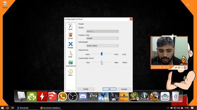197x110 pixels.
Task: Launch the green Android app from dock
Action: point(32,97)
